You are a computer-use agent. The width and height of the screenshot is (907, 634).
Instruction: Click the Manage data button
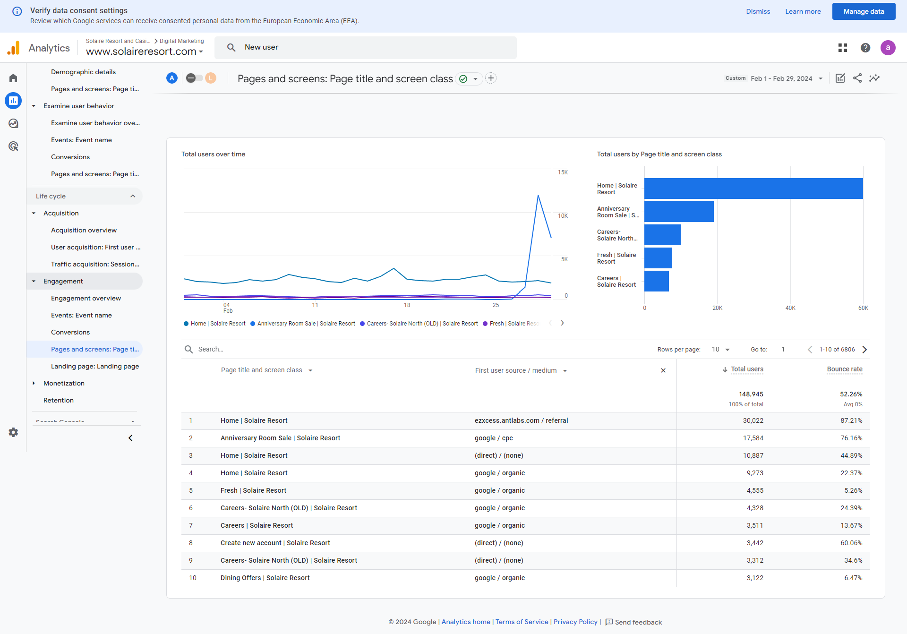(x=864, y=11)
